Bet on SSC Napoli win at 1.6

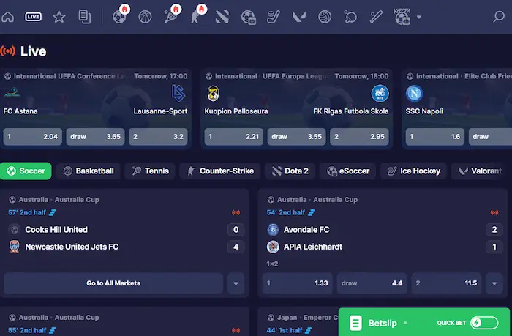(435, 137)
